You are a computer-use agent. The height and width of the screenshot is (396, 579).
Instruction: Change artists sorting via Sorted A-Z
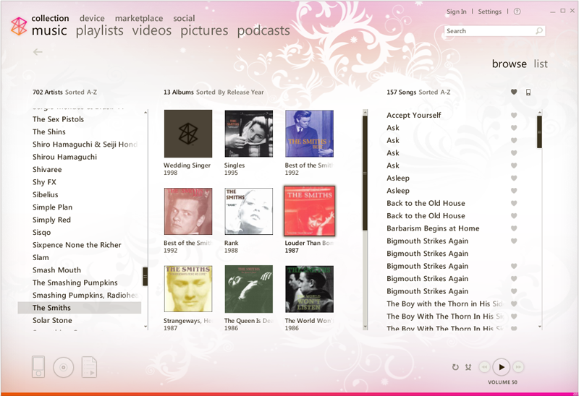point(81,92)
